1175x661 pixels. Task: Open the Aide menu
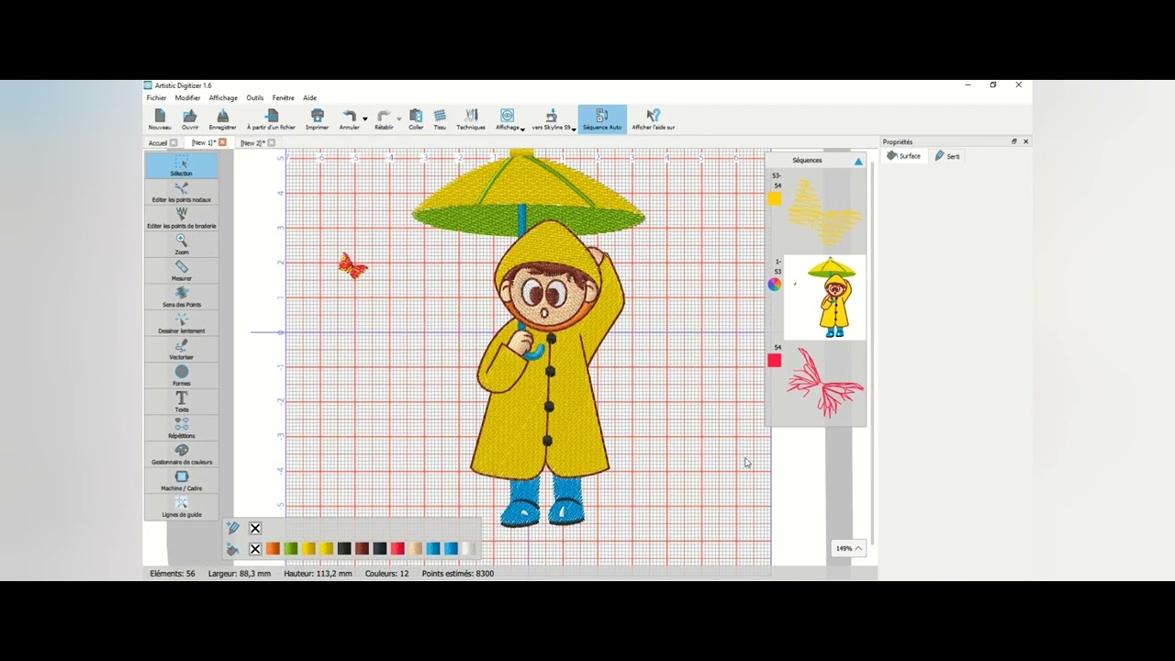click(x=310, y=97)
